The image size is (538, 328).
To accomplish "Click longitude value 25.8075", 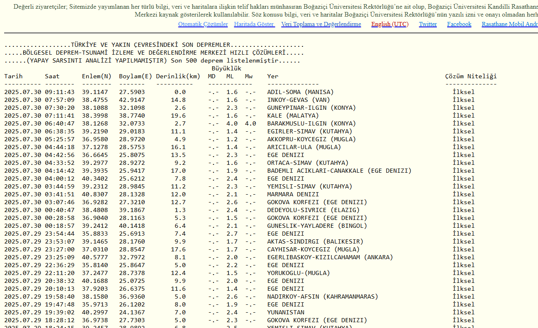I will 132,155.
